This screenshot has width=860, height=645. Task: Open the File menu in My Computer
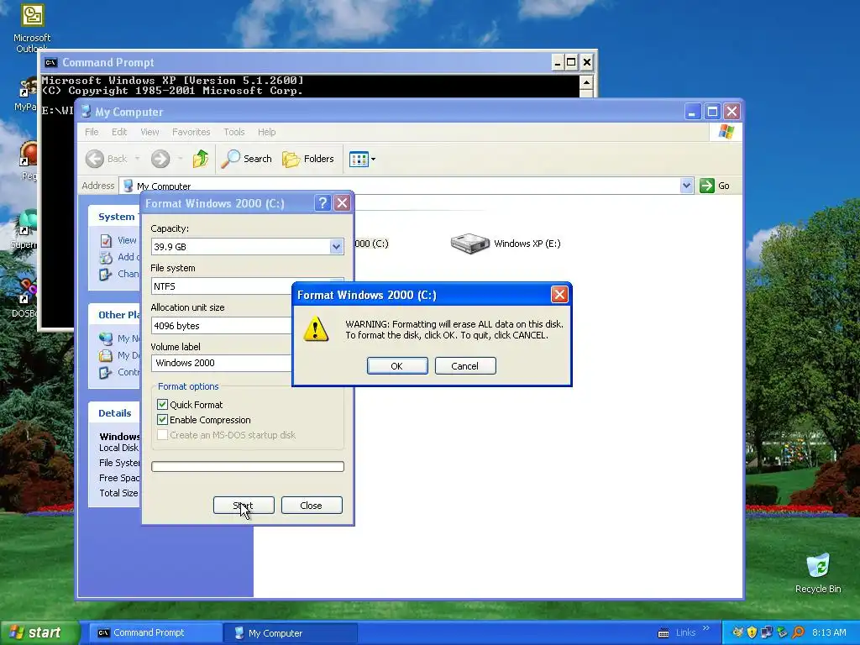click(x=92, y=132)
